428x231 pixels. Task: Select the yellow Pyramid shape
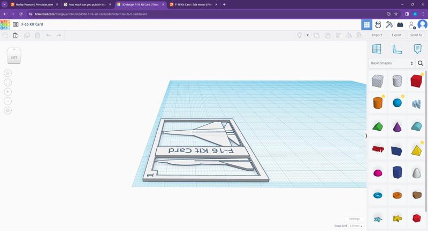click(416, 150)
